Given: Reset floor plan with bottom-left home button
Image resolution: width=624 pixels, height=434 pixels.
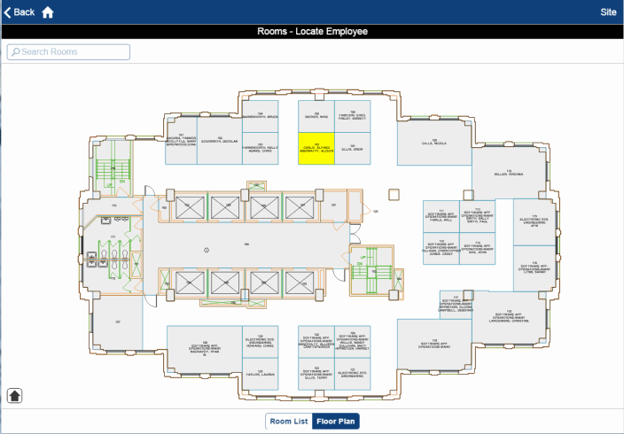Looking at the screenshot, I should pos(16,395).
